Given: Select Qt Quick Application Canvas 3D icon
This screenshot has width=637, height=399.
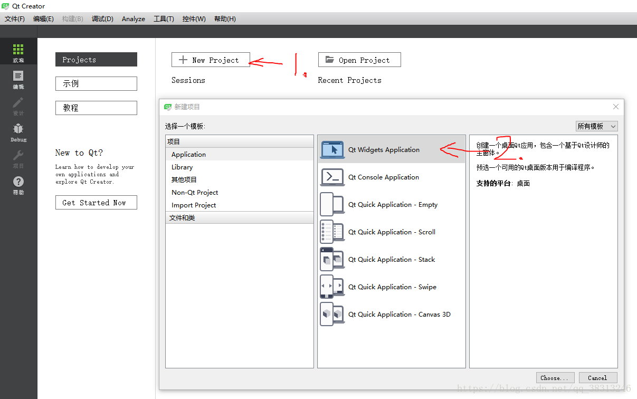Looking at the screenshot, I should coord(332,315).
